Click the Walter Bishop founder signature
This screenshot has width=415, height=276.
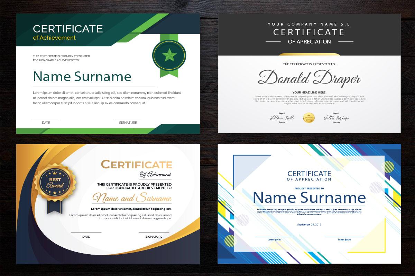pos(336,118)
